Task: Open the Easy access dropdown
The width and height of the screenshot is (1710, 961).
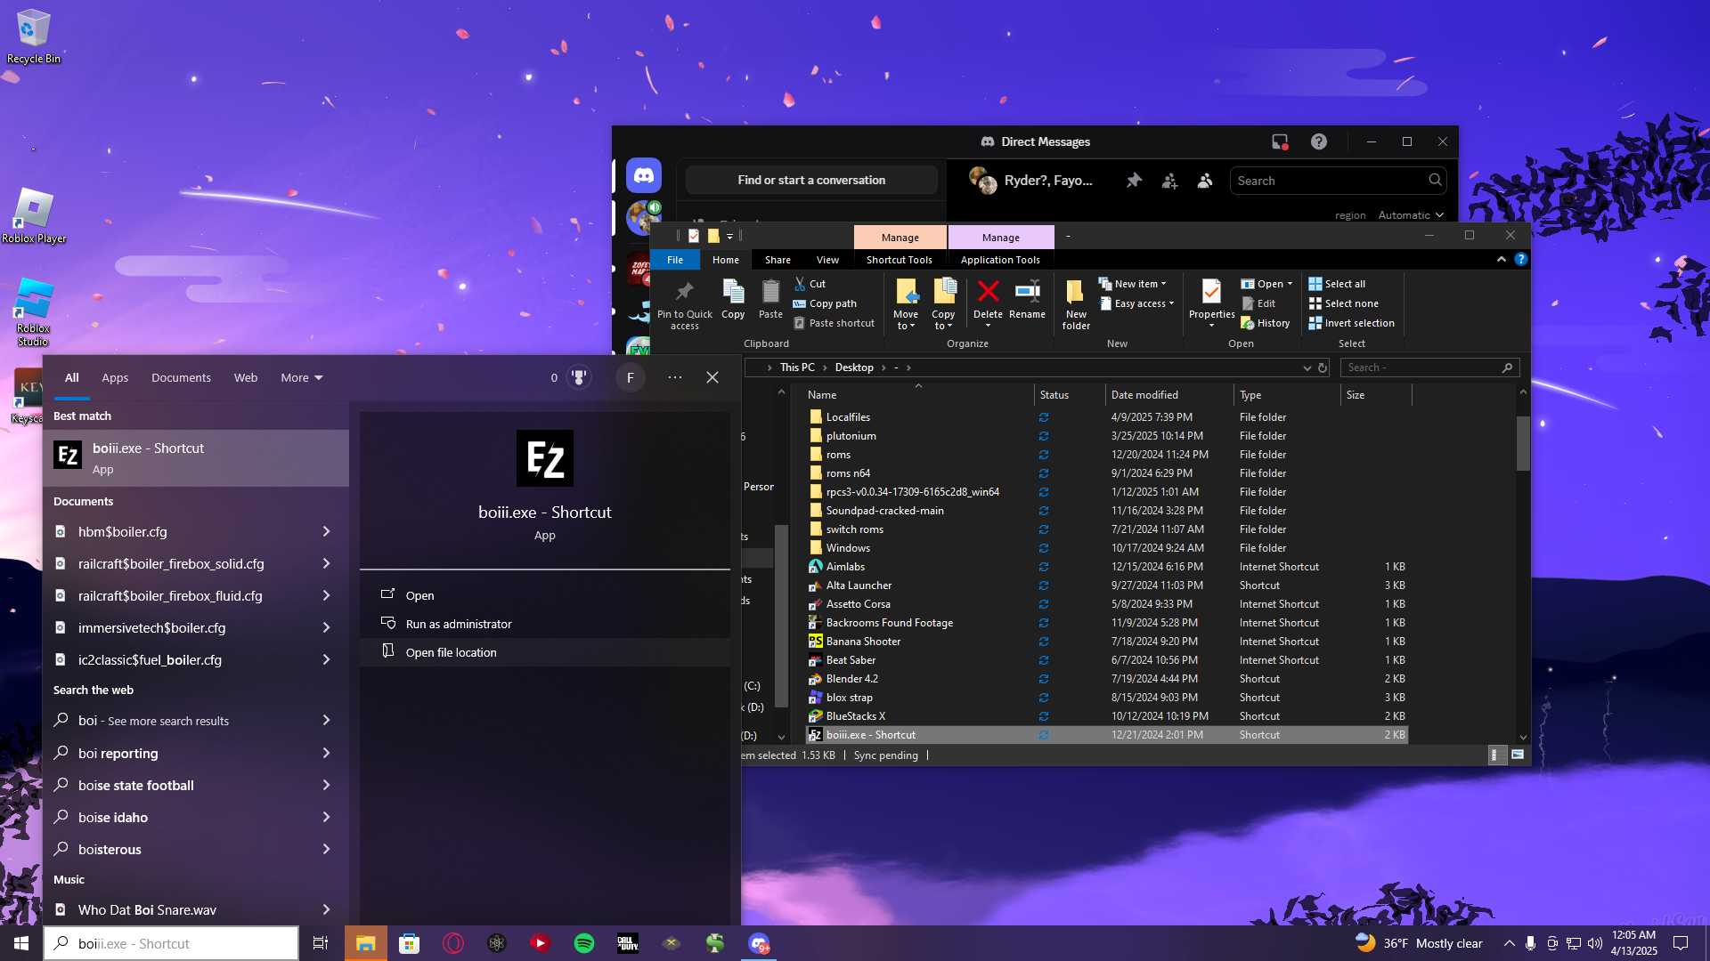Action: [1136, 303]
